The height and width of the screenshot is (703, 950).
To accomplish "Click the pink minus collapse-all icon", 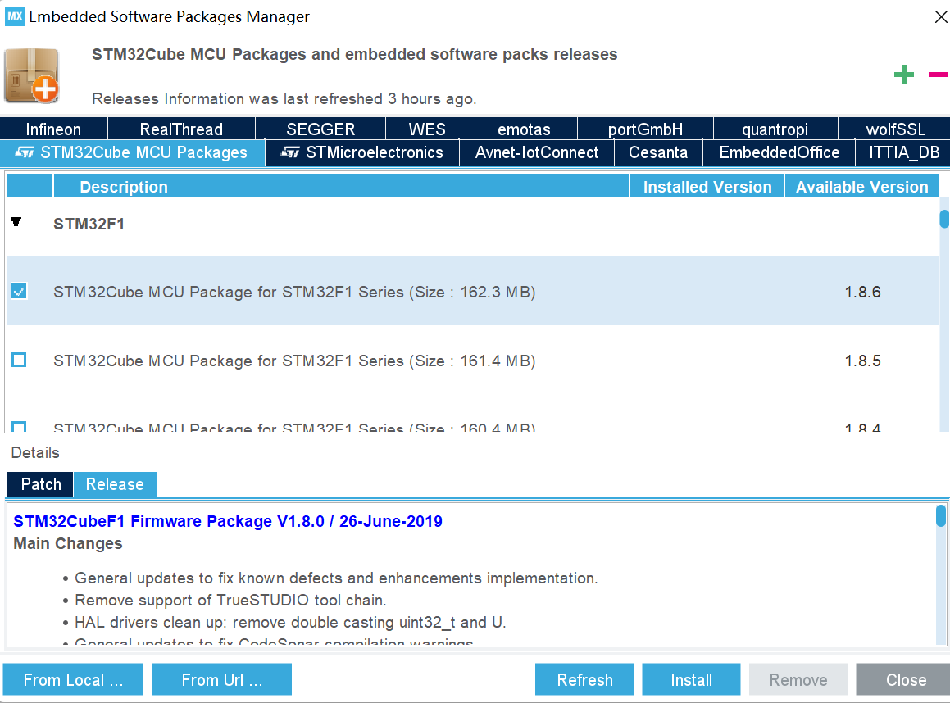I will coord(939,75).
